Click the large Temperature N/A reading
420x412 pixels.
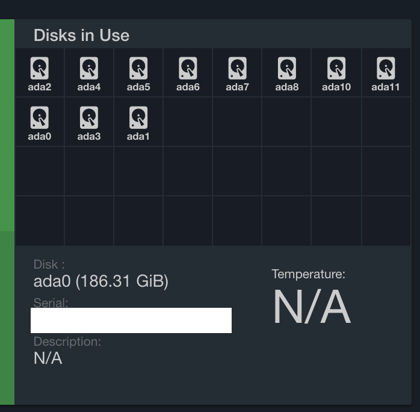click(x=312, y=306)
